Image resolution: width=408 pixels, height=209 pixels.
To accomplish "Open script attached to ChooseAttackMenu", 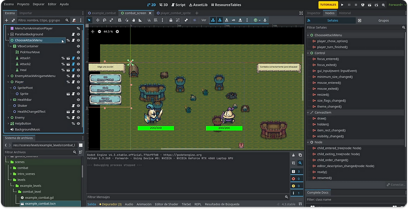I will click(73, 40).
